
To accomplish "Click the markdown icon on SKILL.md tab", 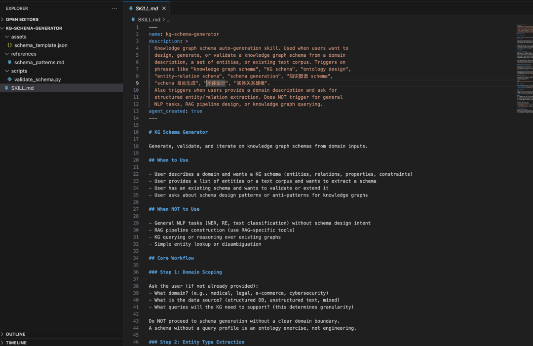I will [131, 8].
